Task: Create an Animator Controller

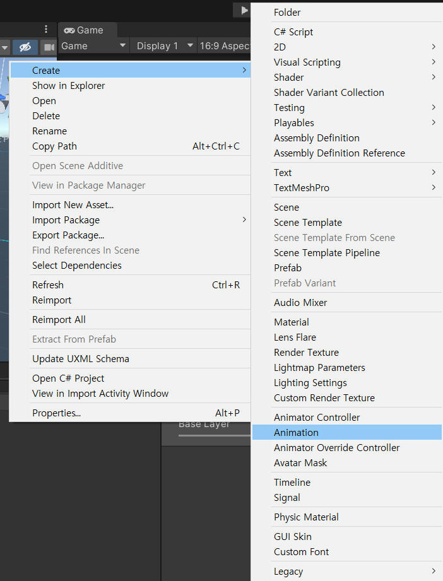Action: pyautogui.click(x=347, y=418)
